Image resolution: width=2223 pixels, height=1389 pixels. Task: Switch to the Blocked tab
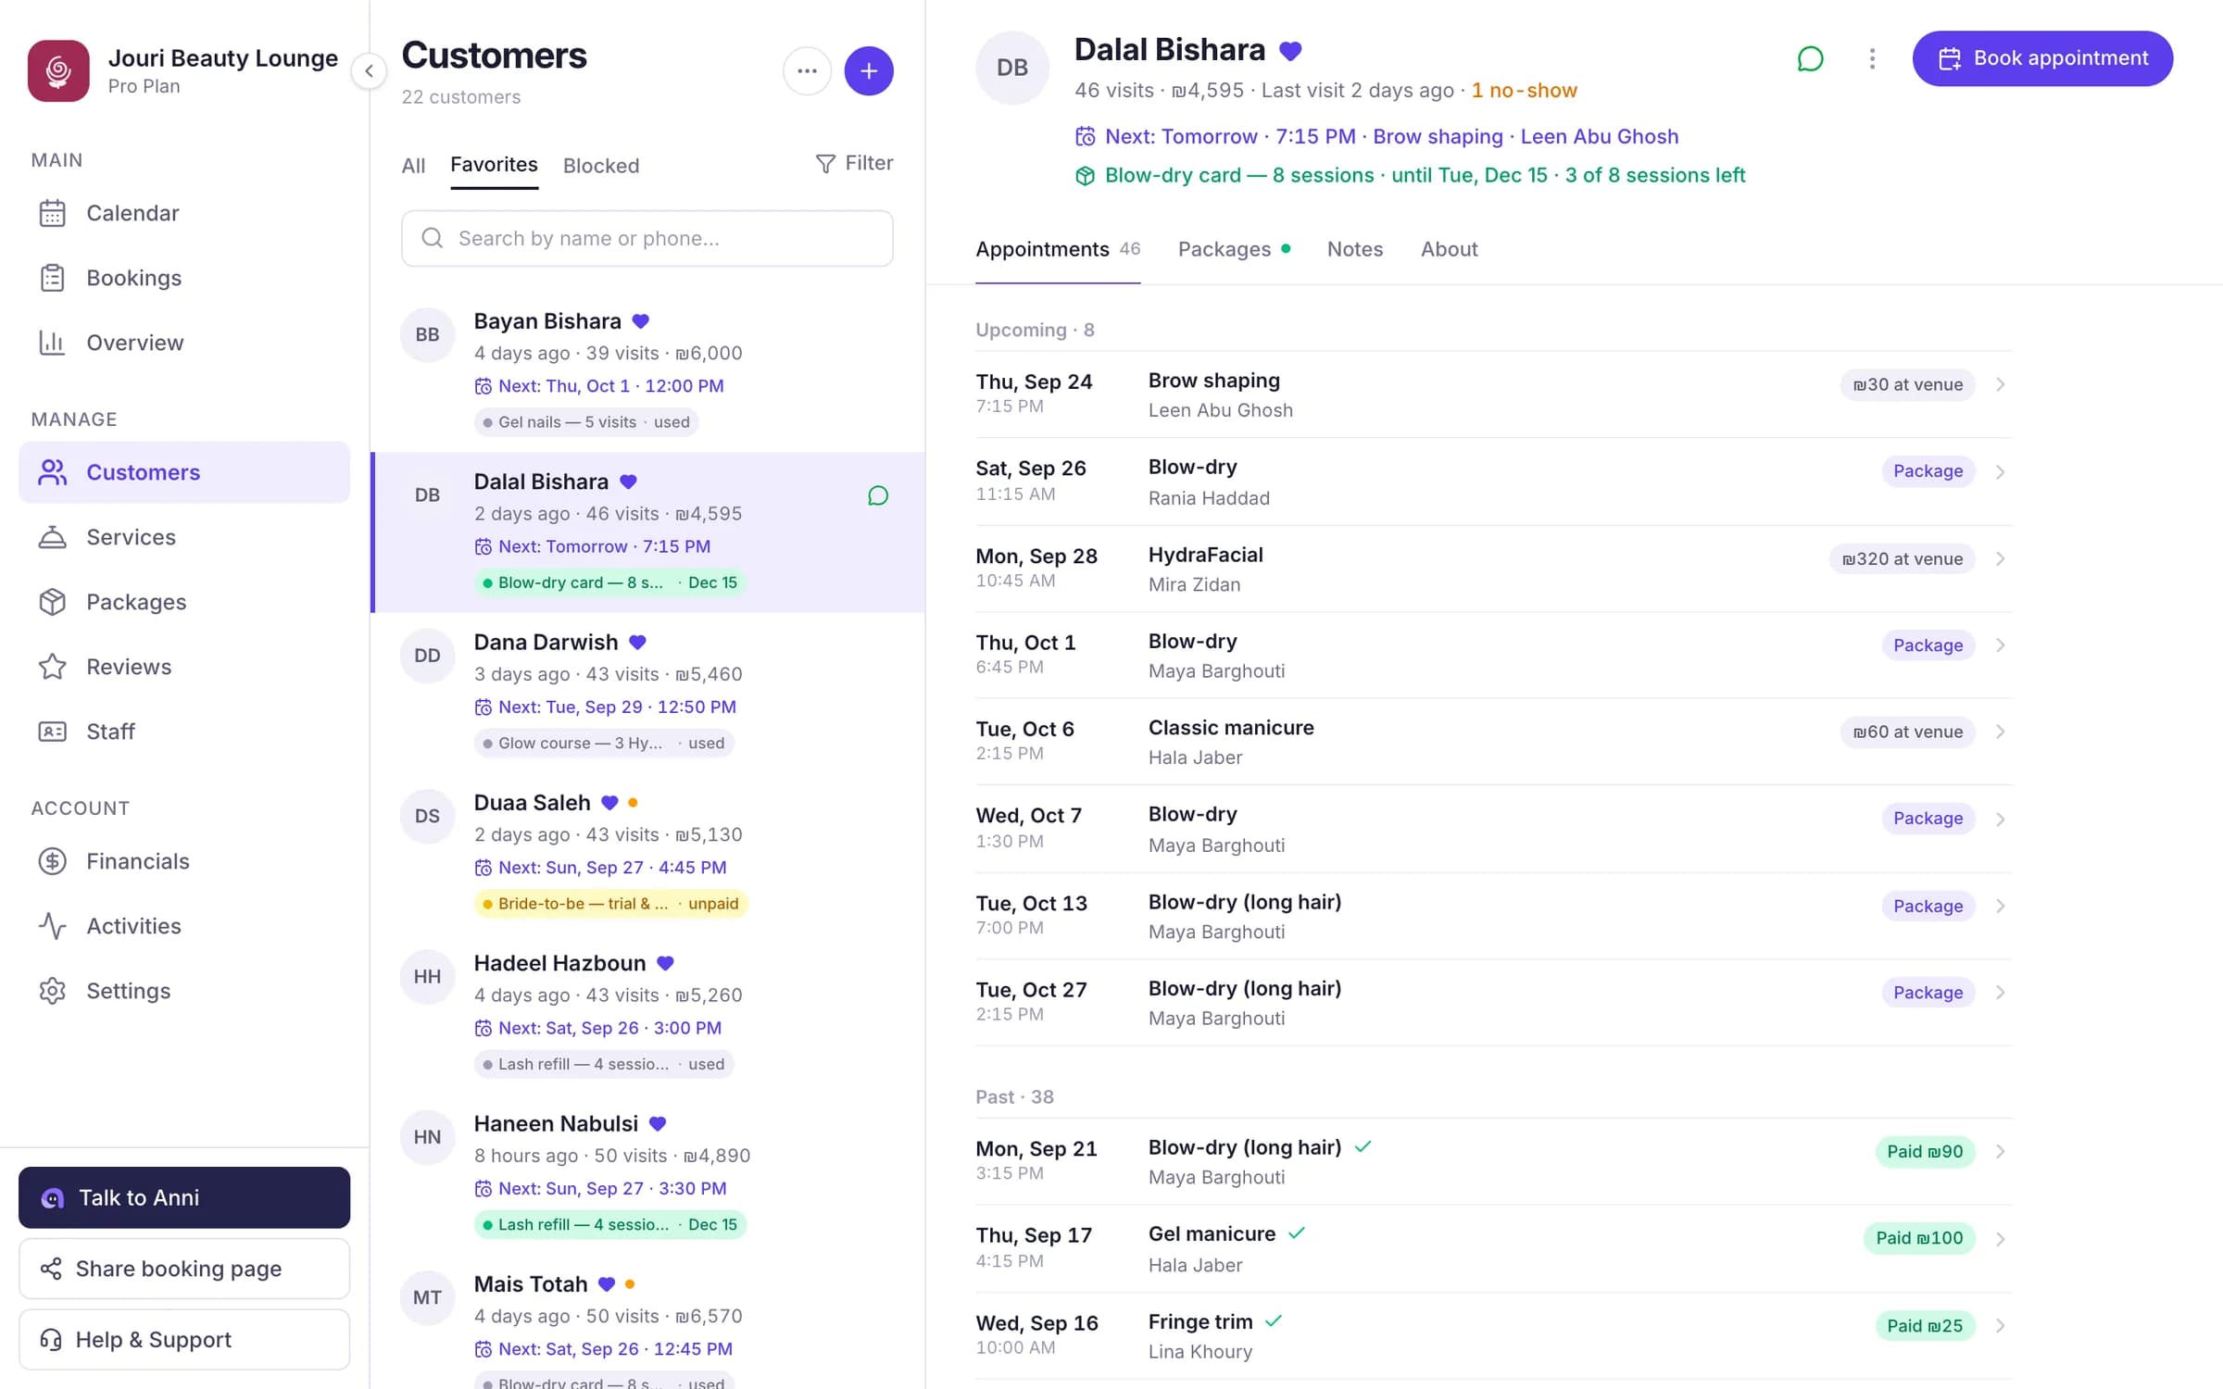[x=601, y=166]
